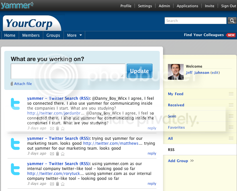
Task: Click the Yammer logo
Action: (x=17, y=5)
